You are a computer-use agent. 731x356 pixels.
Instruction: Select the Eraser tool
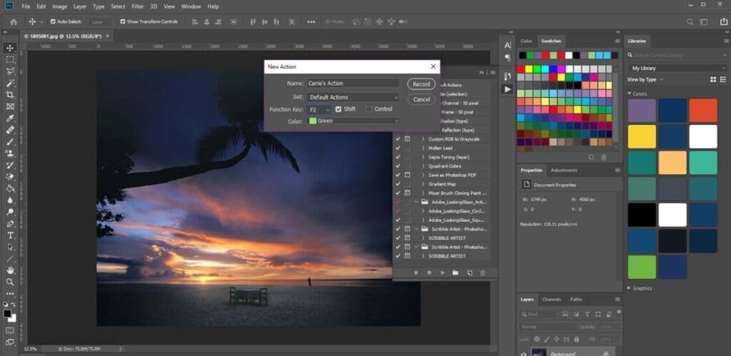tap(10, 177)
